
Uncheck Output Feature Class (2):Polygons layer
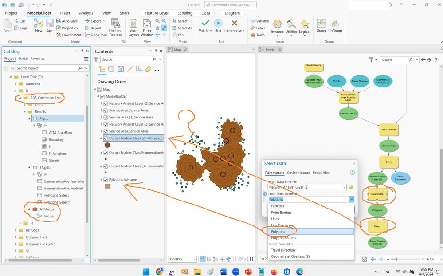pyautogui.click(x=106, y=138)
